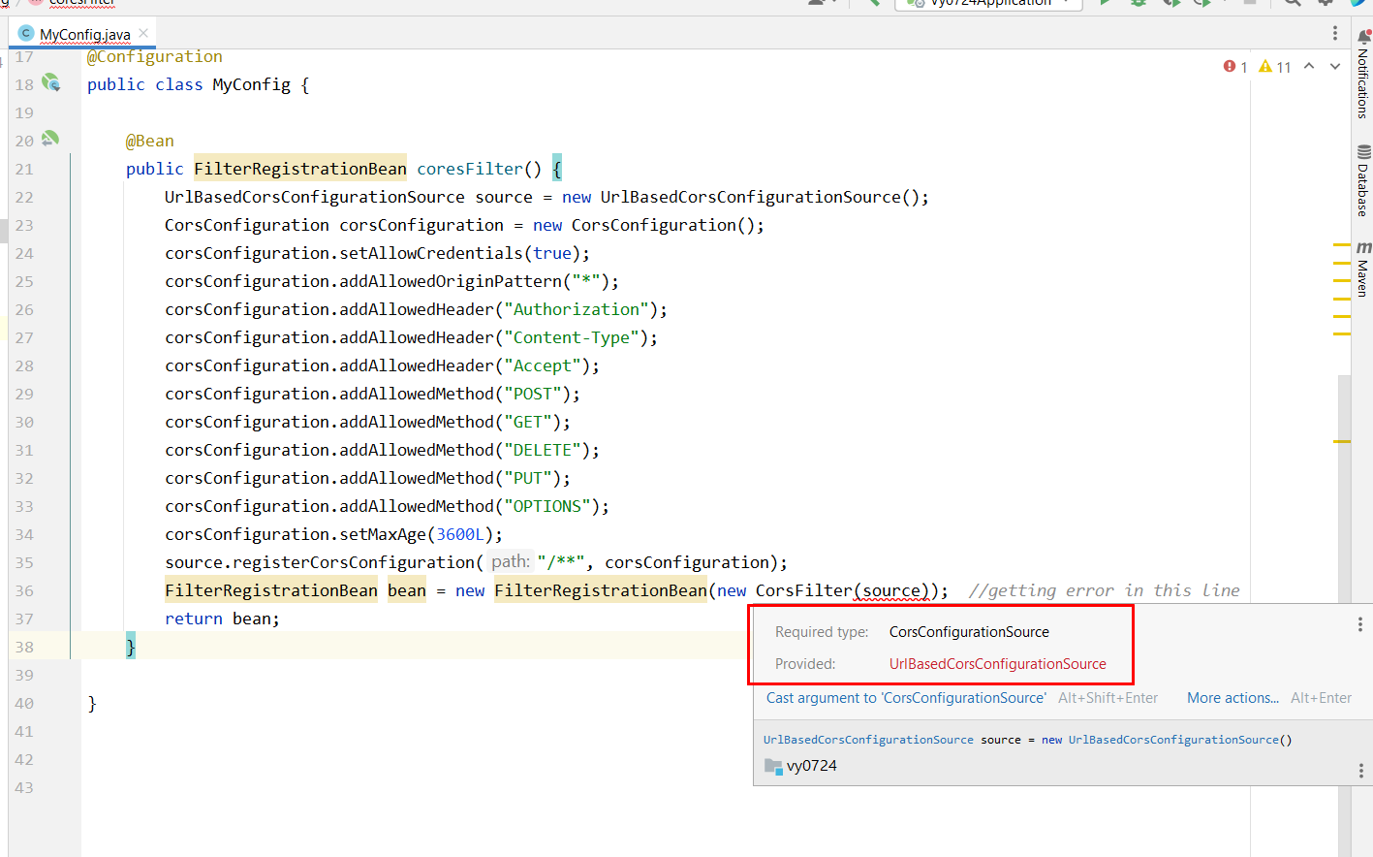The image size is (1373, 857).
Task: Click the topmost yellow warning stripe marker
Action: click(1341, 244)
